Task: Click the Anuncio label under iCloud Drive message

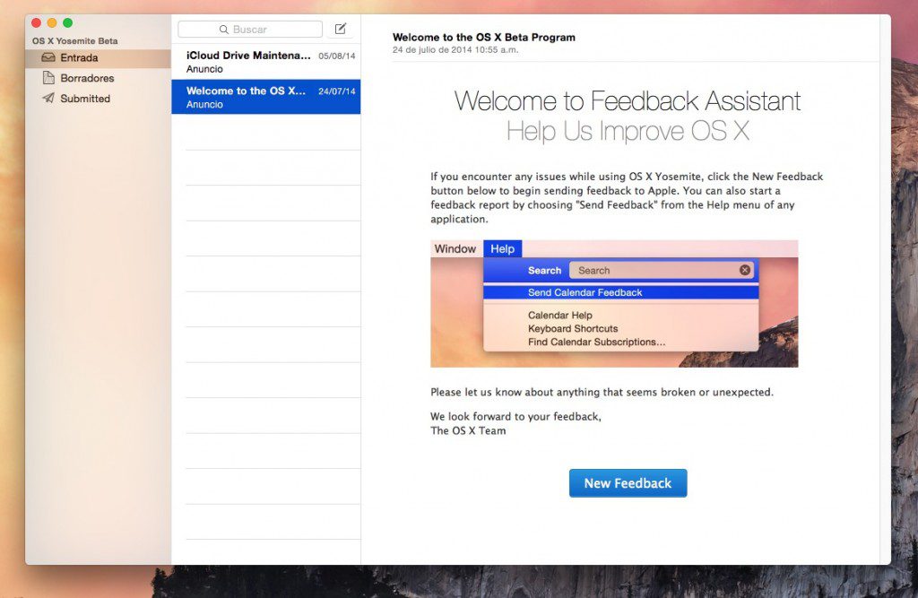Action: click(204, 69)
